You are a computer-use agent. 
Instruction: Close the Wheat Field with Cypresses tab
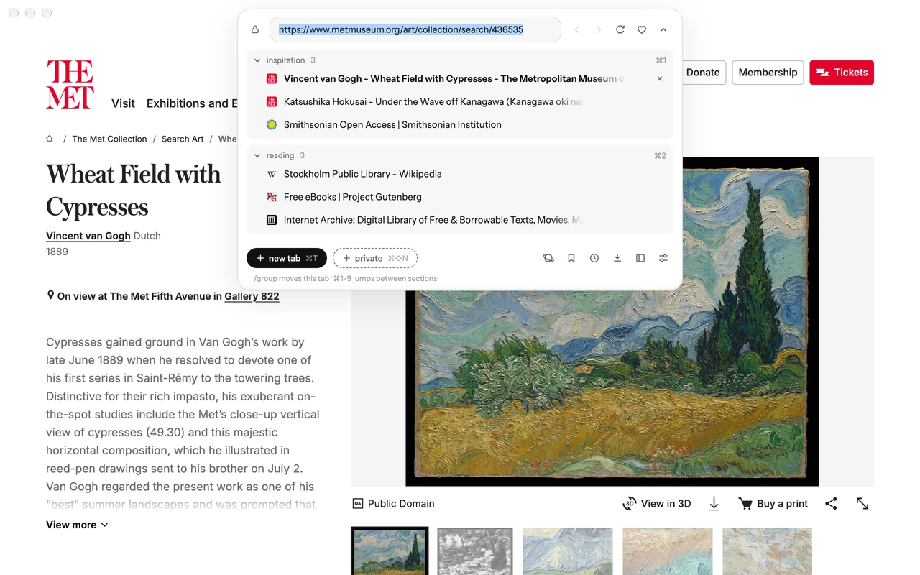pos(660,79)
